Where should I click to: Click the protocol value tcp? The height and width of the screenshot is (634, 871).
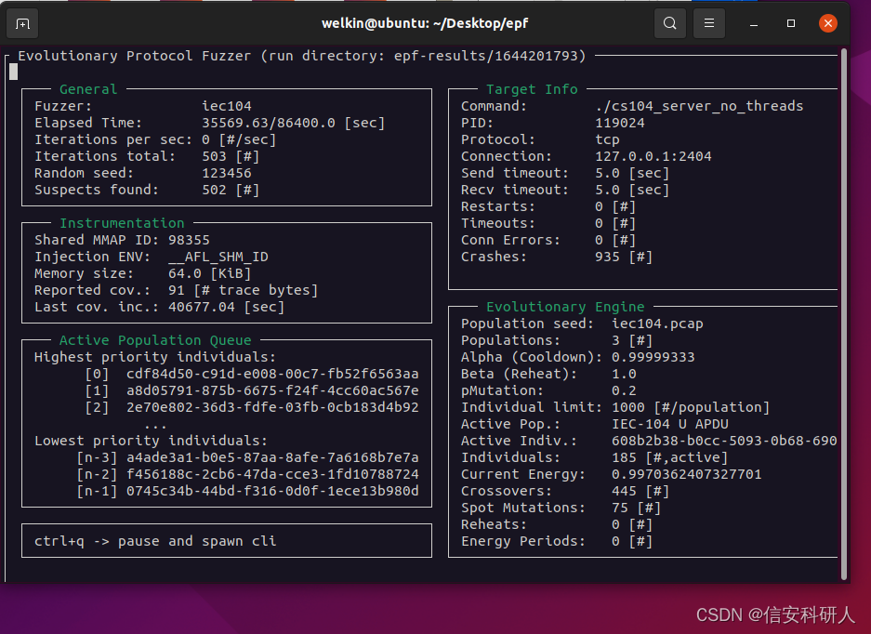[x=607, y=139]
